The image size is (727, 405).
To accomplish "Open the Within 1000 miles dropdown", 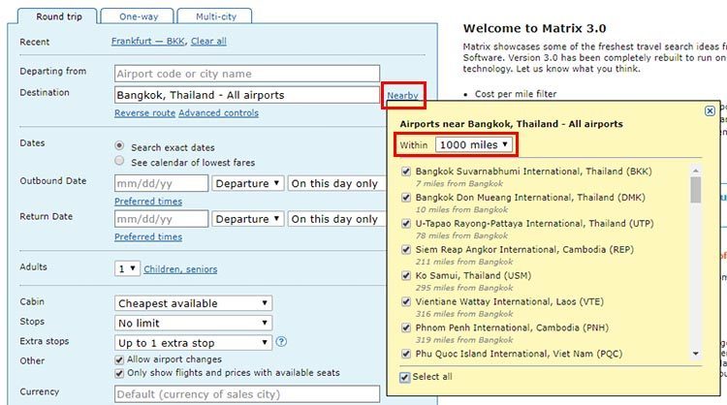I will tap(473, 144).
